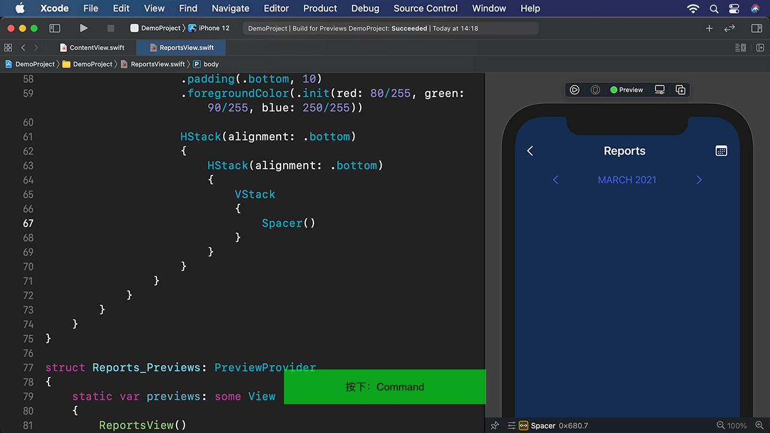Open the View menu
Image resolution: width=770 pixels, height=433 pixels.
point(154,8)
